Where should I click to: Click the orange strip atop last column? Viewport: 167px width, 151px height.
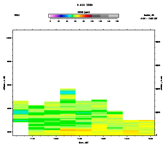tap(147, 120)
